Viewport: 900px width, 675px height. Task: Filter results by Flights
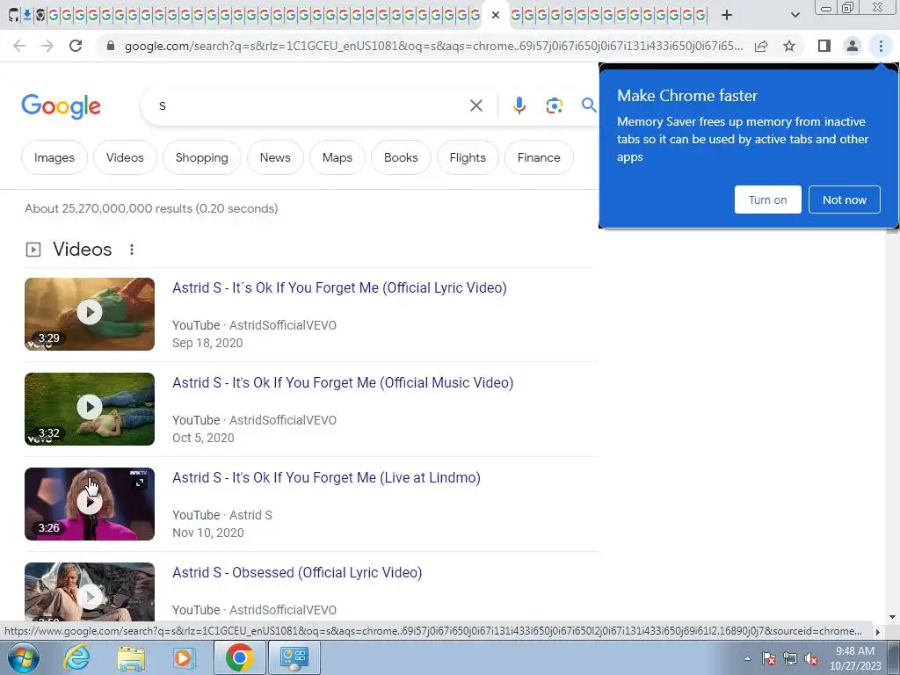[x=468, y=157]
